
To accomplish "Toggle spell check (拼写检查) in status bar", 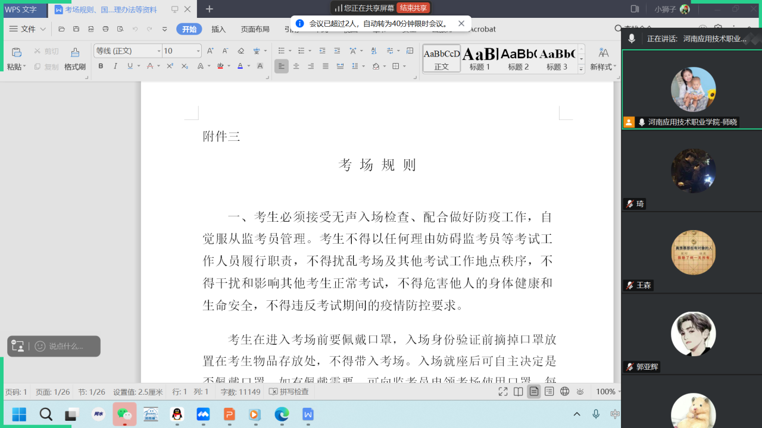I will pyautogui.click(x=289, y=392).
